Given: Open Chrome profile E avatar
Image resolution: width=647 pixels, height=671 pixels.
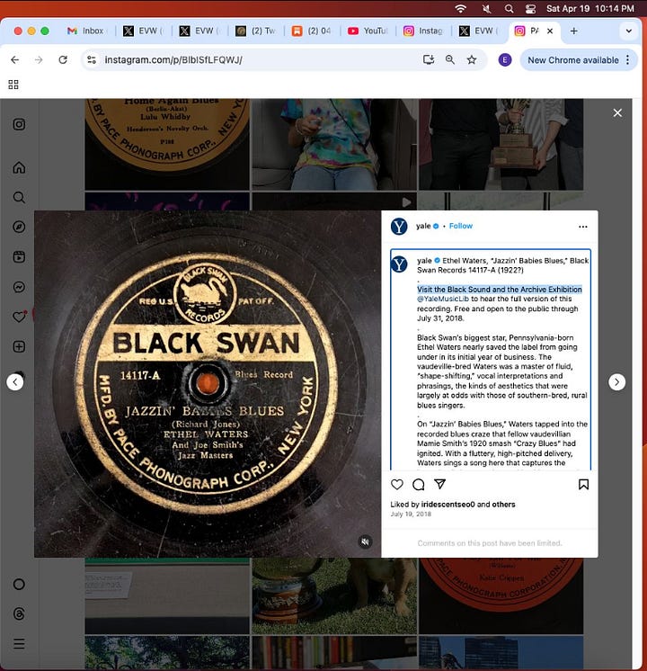Looking at the screenshot, I should [x=505, y=60].
